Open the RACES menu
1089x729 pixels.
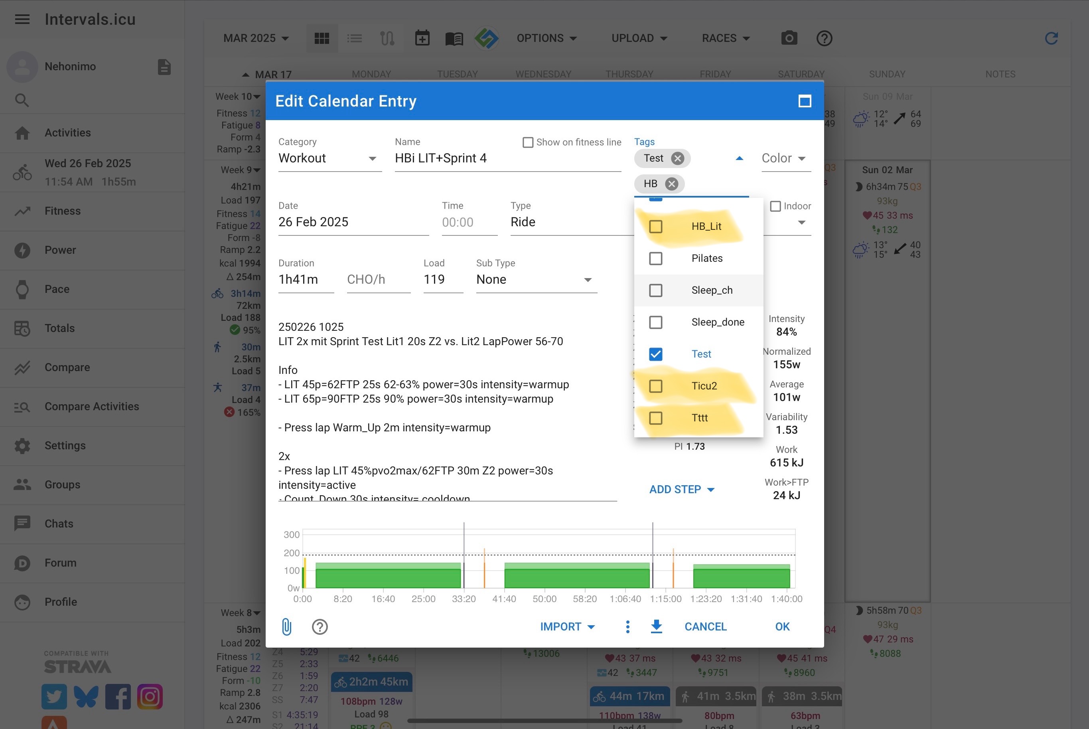726,38
